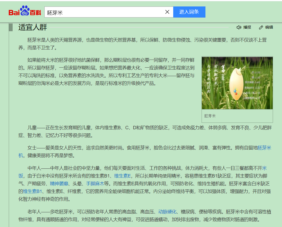This screenshot has height=227, width=282.
Task: Focus the search field containing 胚芽米
Action: (x=103, y=12)
